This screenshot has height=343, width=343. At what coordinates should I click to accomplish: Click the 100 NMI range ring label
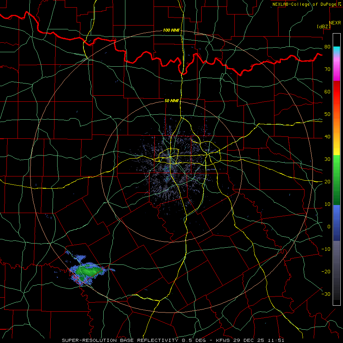(171, 30)
